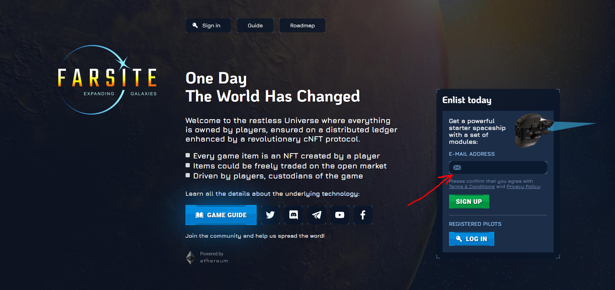
Task: Click the envelope icon in e-mail field
Action: pyautogui.click(x=457, y=168)
